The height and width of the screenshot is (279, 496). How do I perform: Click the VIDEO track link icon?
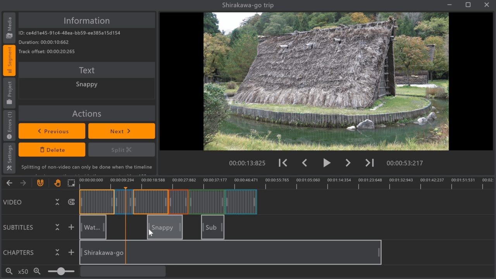tap(71, 202)
